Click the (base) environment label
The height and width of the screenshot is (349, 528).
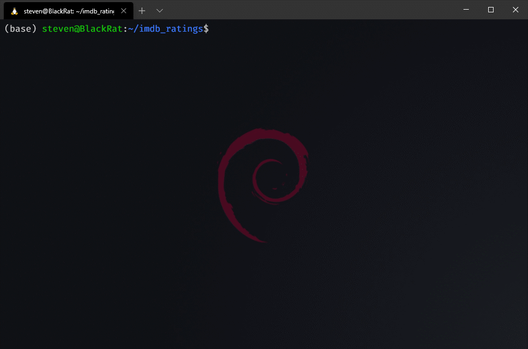click(20, 29)
